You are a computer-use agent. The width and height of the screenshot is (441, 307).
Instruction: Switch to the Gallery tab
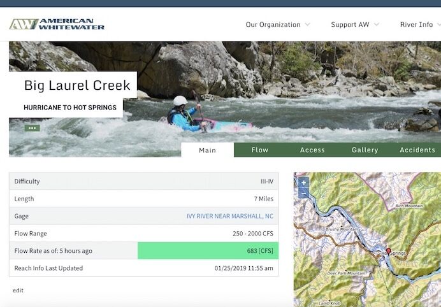(x=365, y=150)
